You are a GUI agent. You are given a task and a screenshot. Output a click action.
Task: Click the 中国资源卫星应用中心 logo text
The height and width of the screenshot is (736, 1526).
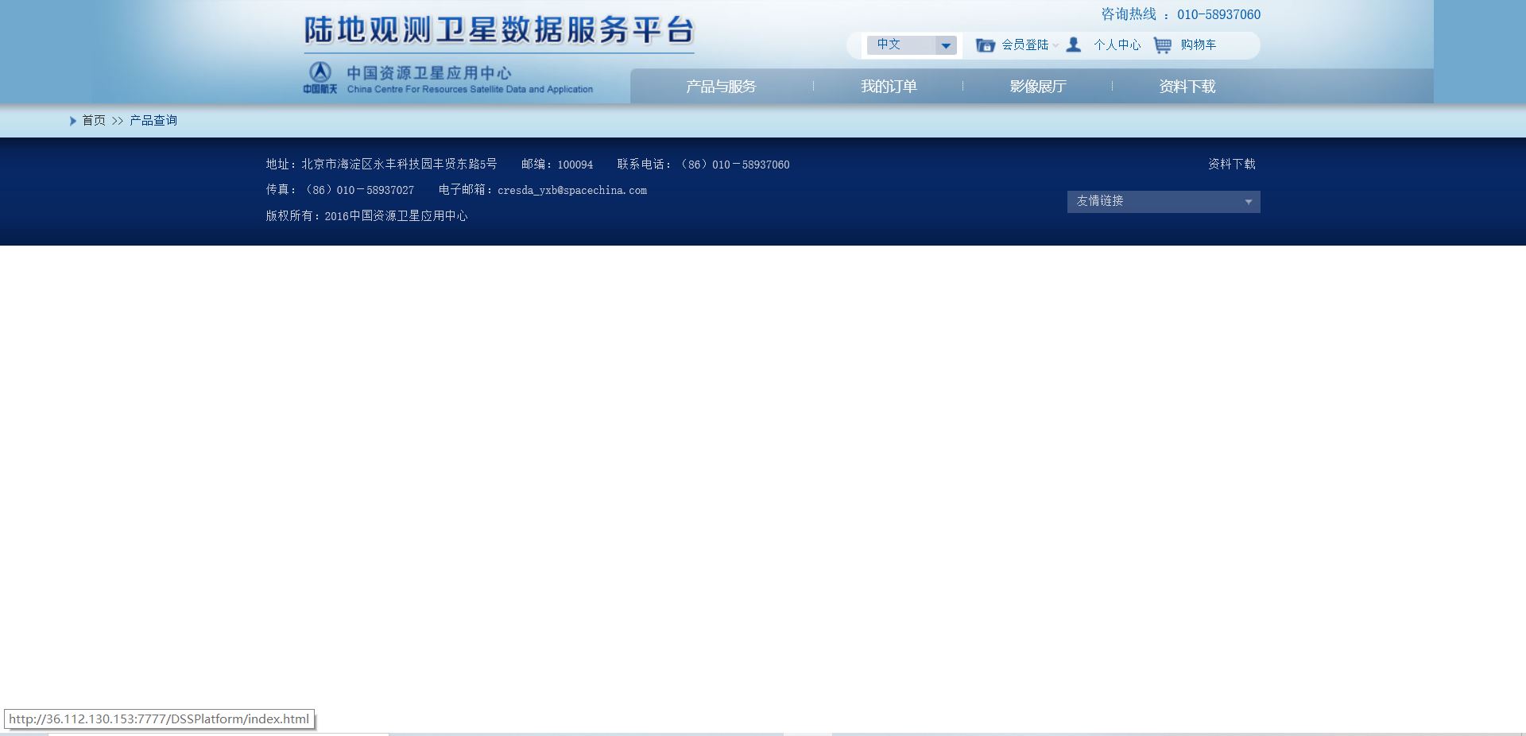pyautogui.click(x=429, y=73)
